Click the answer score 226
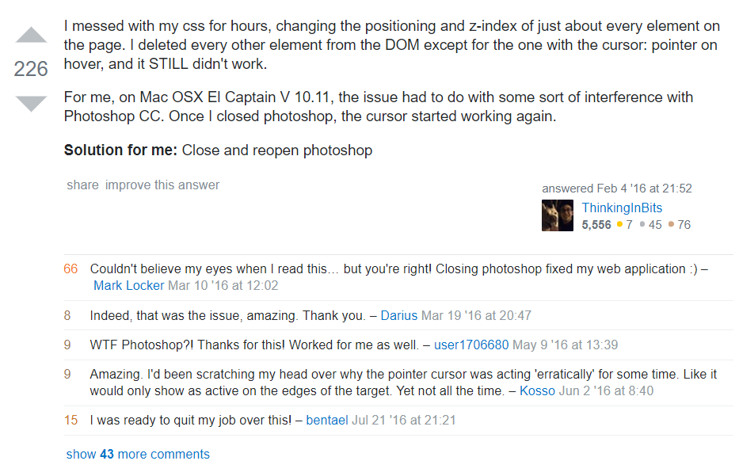Image resolution: width=739 pixels, height=476 pixels. (x=31, y=69)
